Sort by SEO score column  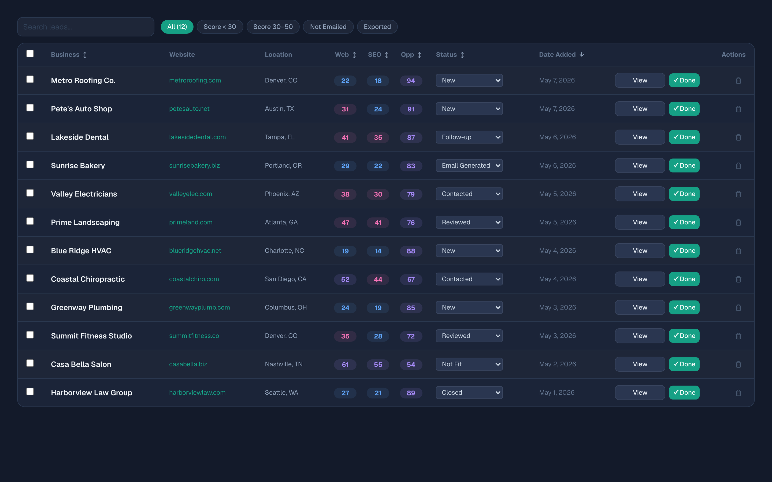coord(378,55)
